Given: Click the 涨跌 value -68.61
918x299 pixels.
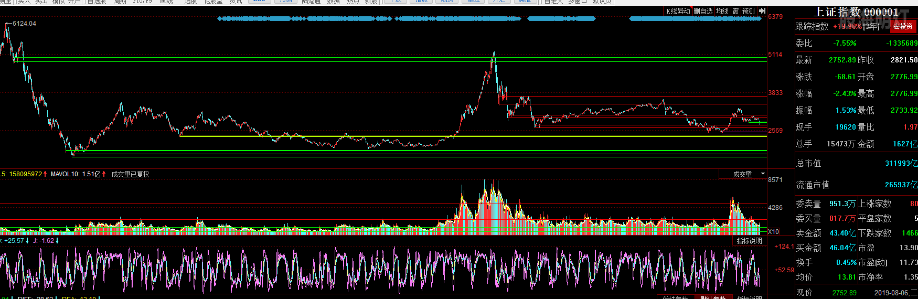Looking at the screenshot, I should pyautogui.click(x=845, y=77).
